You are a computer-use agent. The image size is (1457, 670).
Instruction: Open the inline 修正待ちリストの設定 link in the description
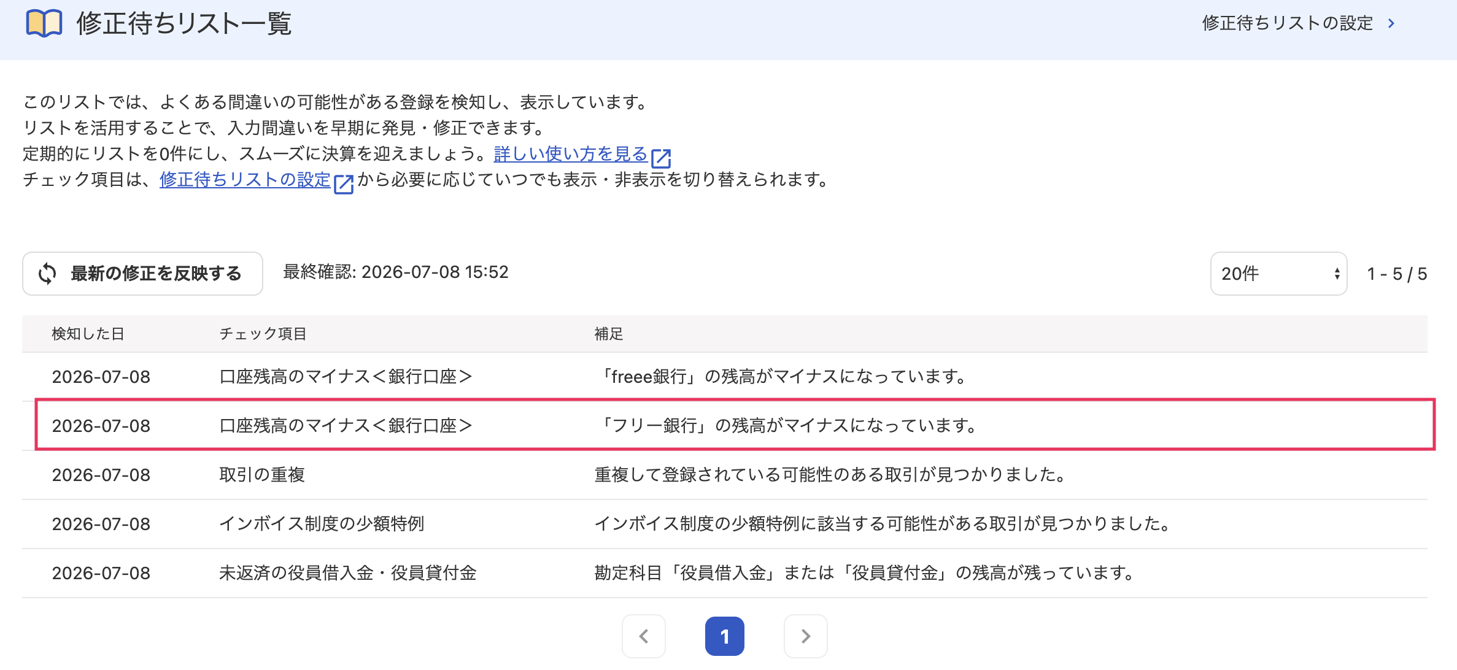point(245,180)
